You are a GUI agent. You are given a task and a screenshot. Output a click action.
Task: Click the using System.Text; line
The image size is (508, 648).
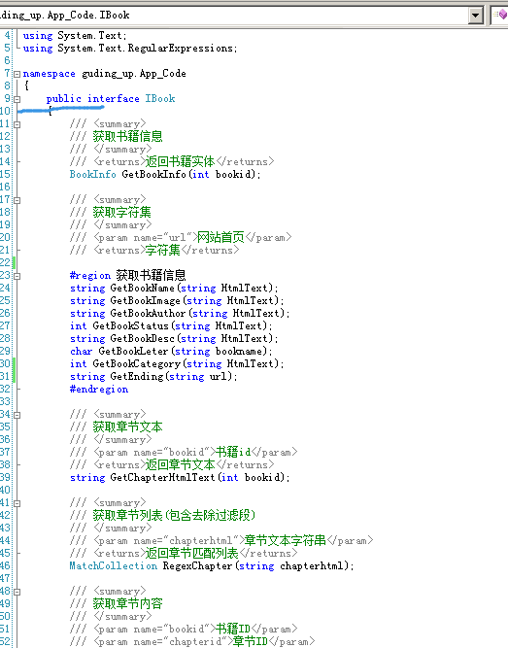coord(75,36)
